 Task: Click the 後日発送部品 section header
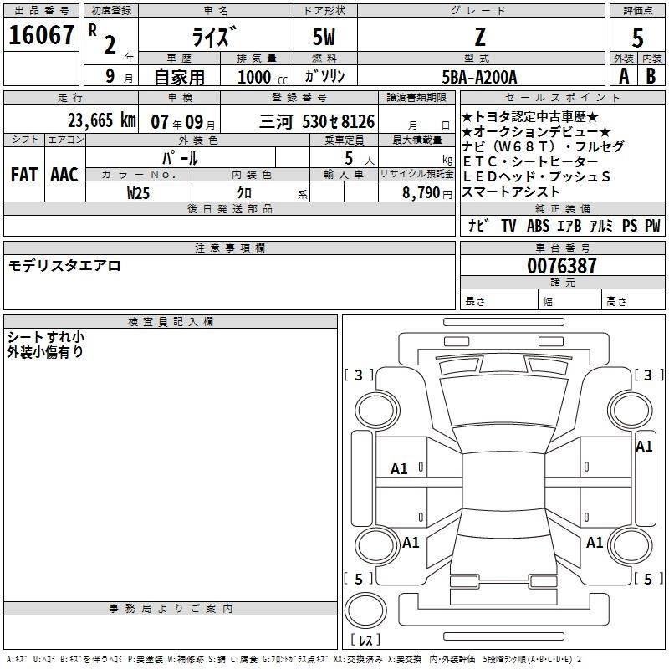click(x=229, y=208)
